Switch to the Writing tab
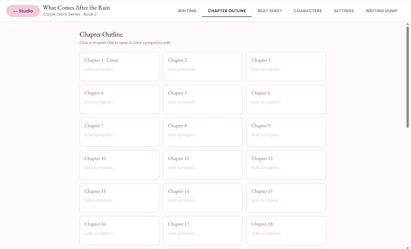 [x=187, y=11]
